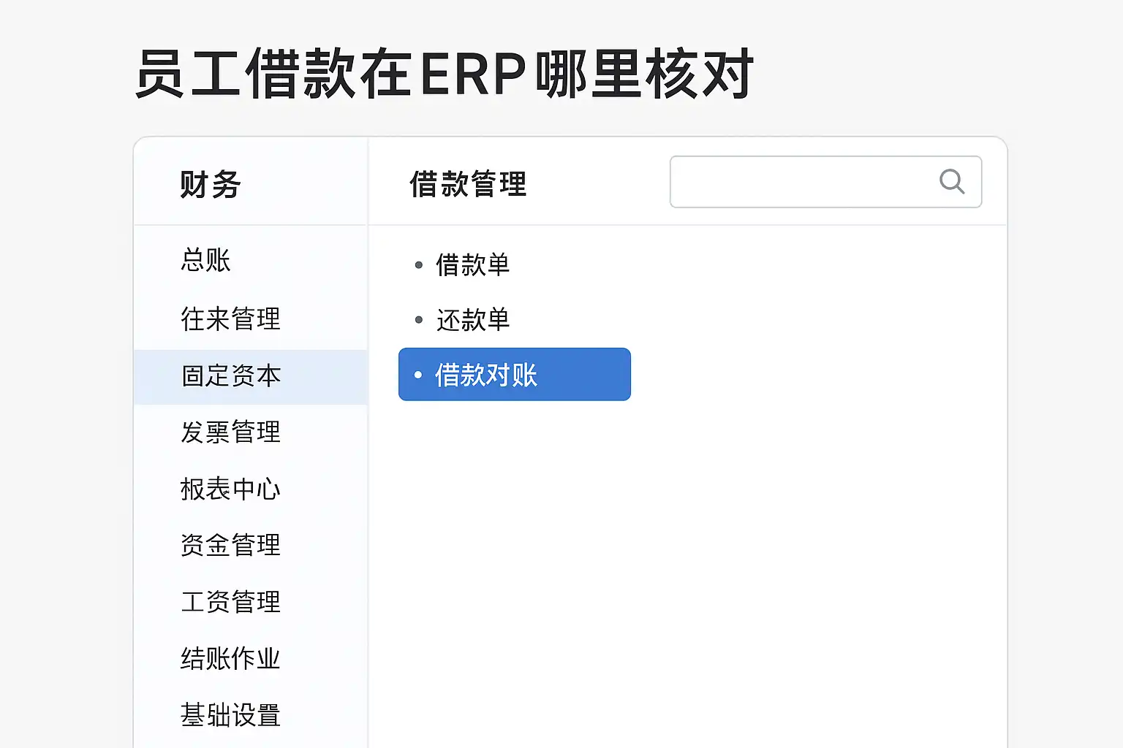Open 基础设置 in the sidebar

[230, 714]
